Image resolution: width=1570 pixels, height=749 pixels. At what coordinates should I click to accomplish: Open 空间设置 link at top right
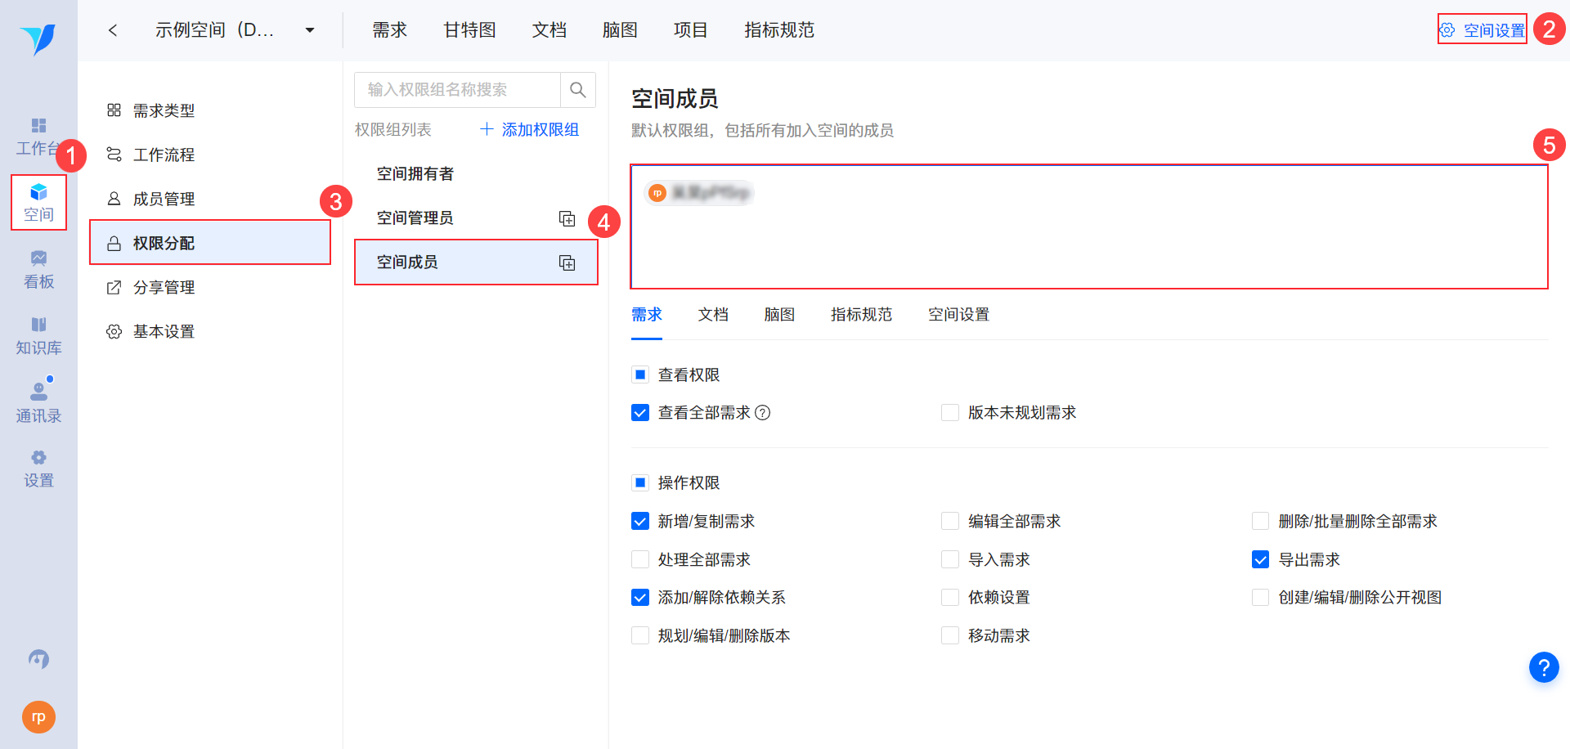(1483, 30)
